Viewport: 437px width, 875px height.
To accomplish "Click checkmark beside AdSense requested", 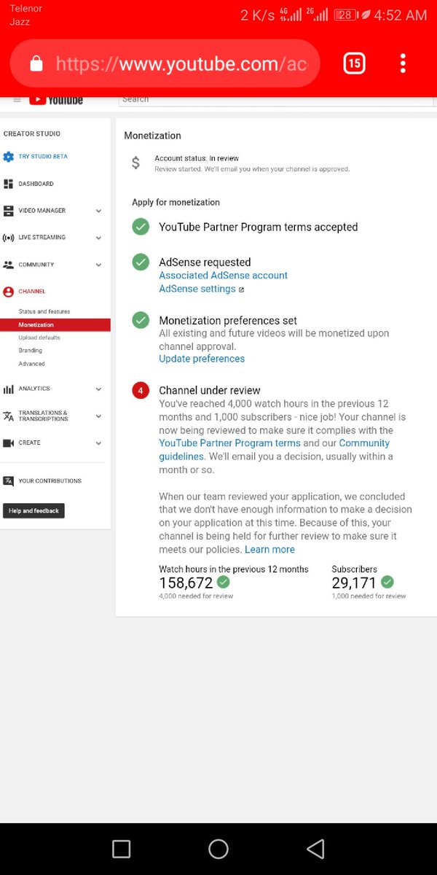I will (141, 262).
